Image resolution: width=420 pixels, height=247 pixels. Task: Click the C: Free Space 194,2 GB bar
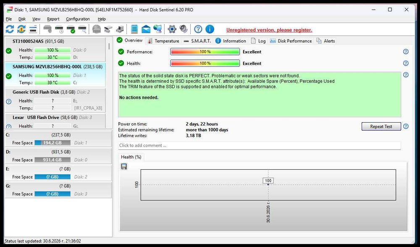[x=52, y=143]
